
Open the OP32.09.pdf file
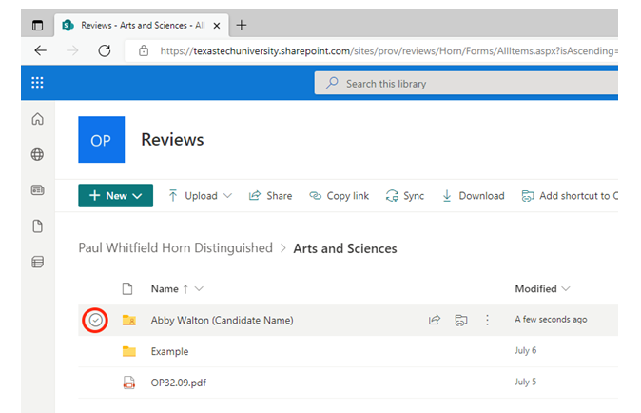point(179,383)
